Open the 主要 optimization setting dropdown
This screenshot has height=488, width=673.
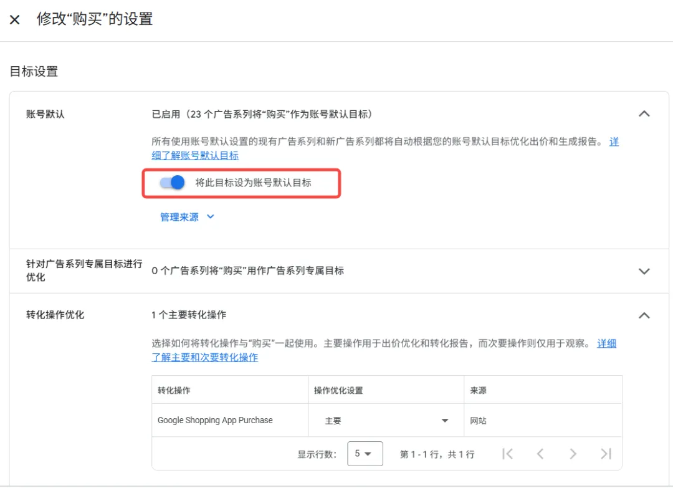coord(386,421)
